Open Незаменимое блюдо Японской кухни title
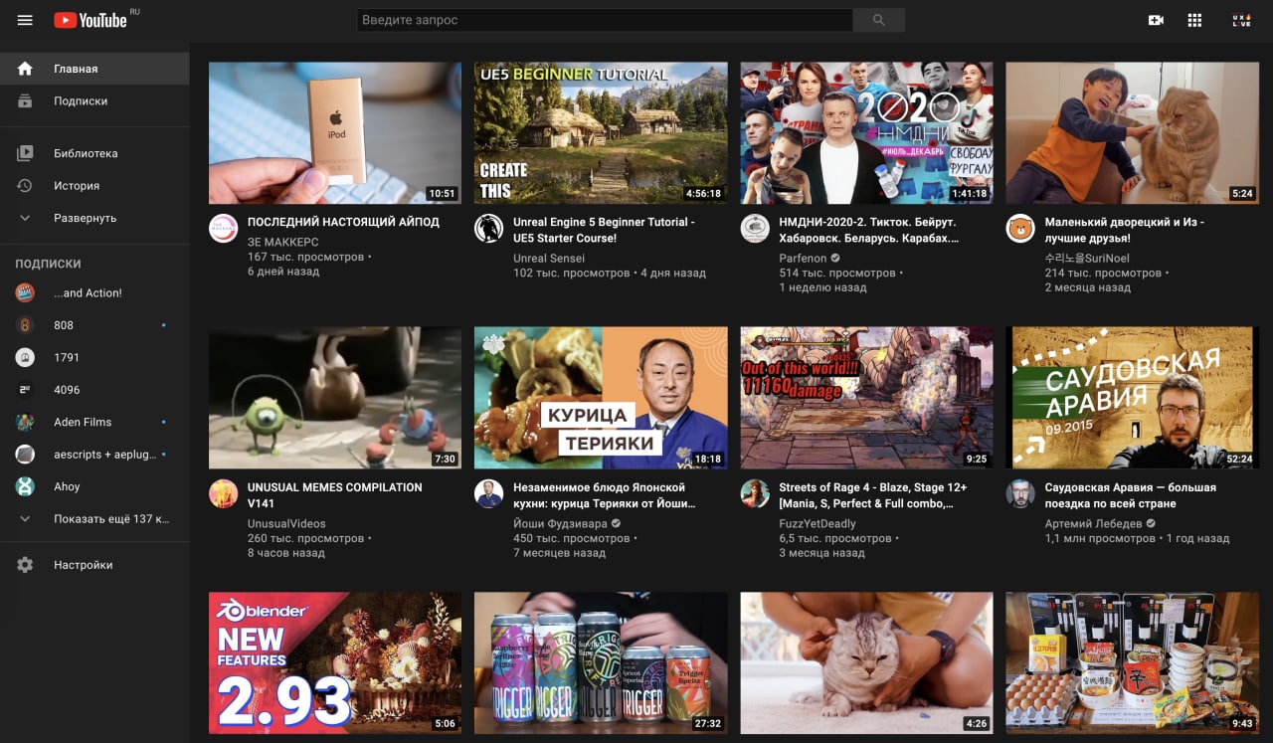Image resolution: width=1273 pixels, height=743 pixels. 604,495
